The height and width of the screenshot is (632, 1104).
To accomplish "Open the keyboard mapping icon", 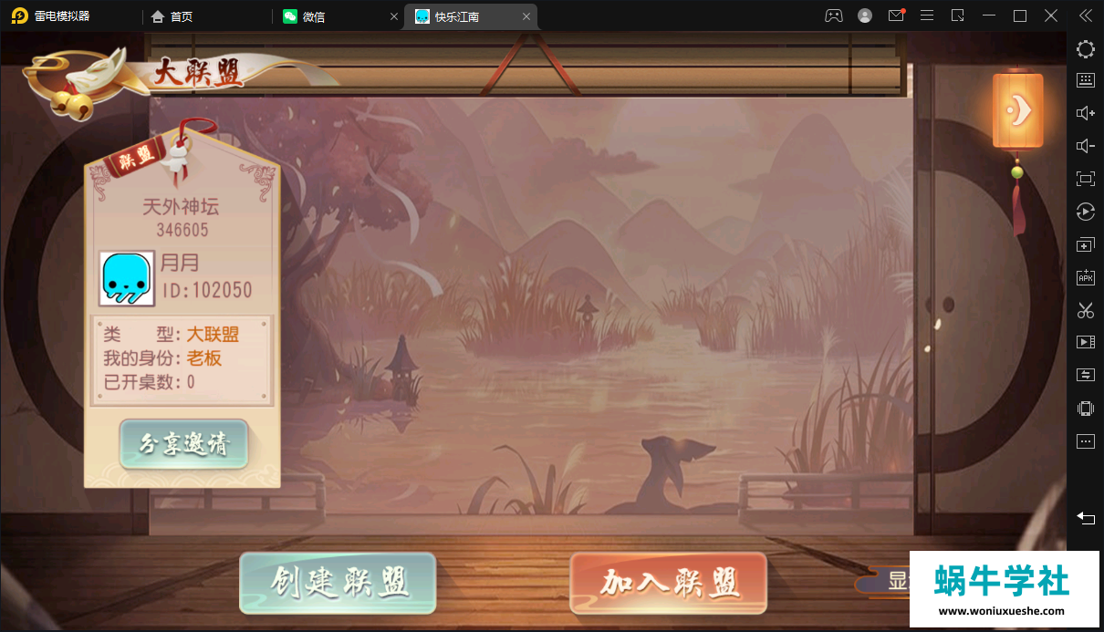I will coord(1085,79).
